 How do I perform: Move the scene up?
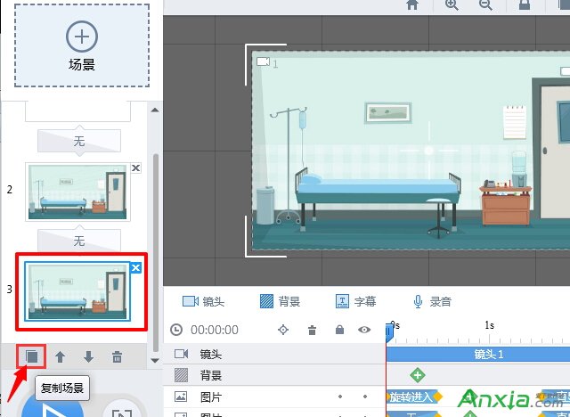(60, 357)
